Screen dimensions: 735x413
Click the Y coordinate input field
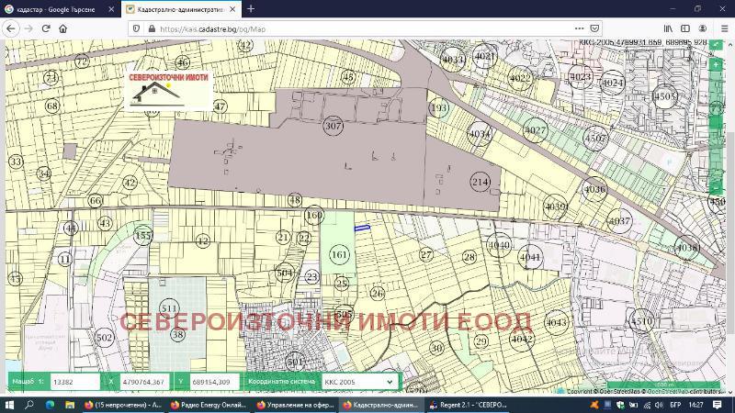click(x=214, y=382)
